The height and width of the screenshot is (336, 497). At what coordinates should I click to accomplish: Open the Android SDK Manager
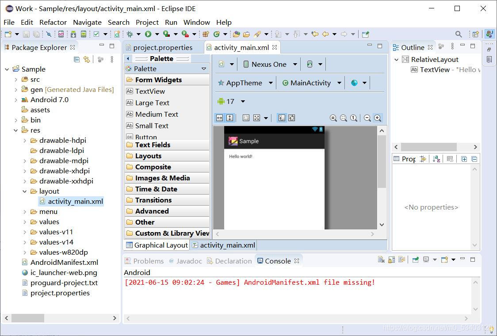pyautogui.click(x=73, y=34)
